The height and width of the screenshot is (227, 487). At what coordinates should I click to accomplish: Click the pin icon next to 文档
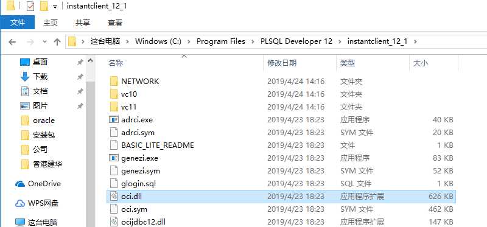click(80, 92)
